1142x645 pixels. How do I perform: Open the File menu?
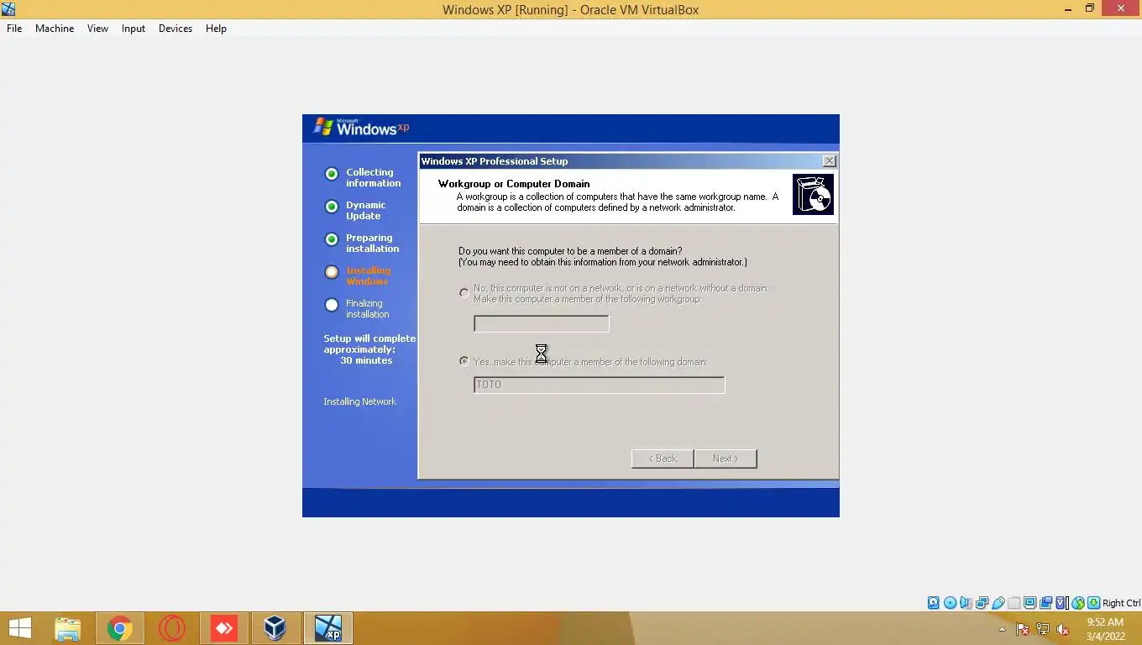[x=14, y=29]
